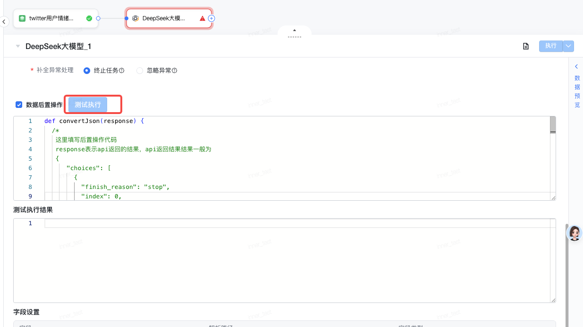Select the 终止任务 radio option
This screenshot has height=327, width=583.
click(87, 71)
